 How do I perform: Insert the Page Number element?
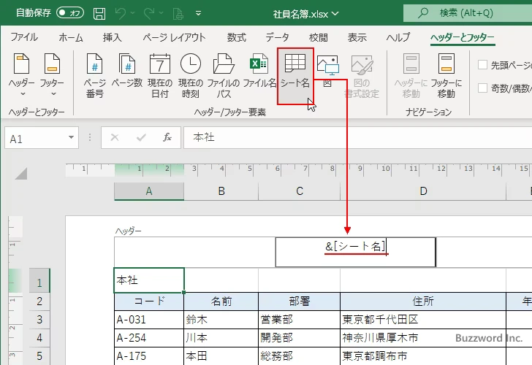coord(95,76)
